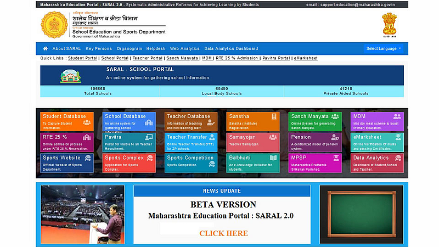439x247 pixels.
Task: Open the Student Database tile title
Action: pyautogui.click(x=64, y=116)
